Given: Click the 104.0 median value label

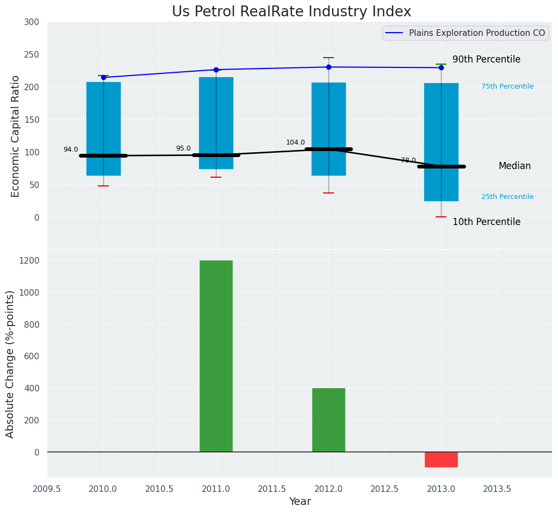Looking at the screenshot, I should (x=295, y=143).
